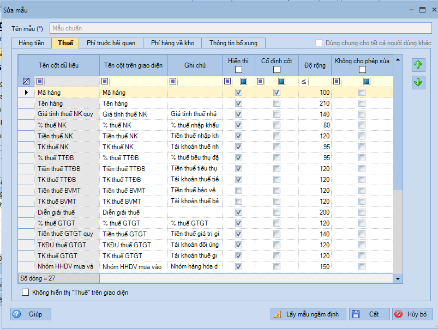Open filter operator for Hiển thị column
Image resolution: width=438 pixels, height=329 pixels.
pos(227,81)
